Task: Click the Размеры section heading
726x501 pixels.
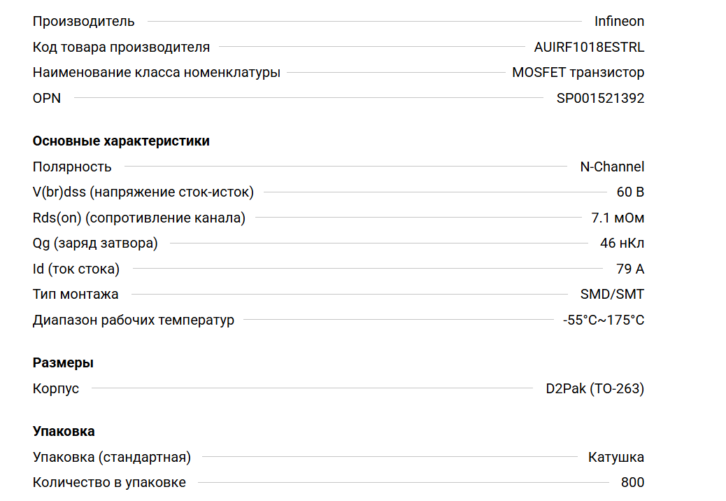Action: point(63,362)
